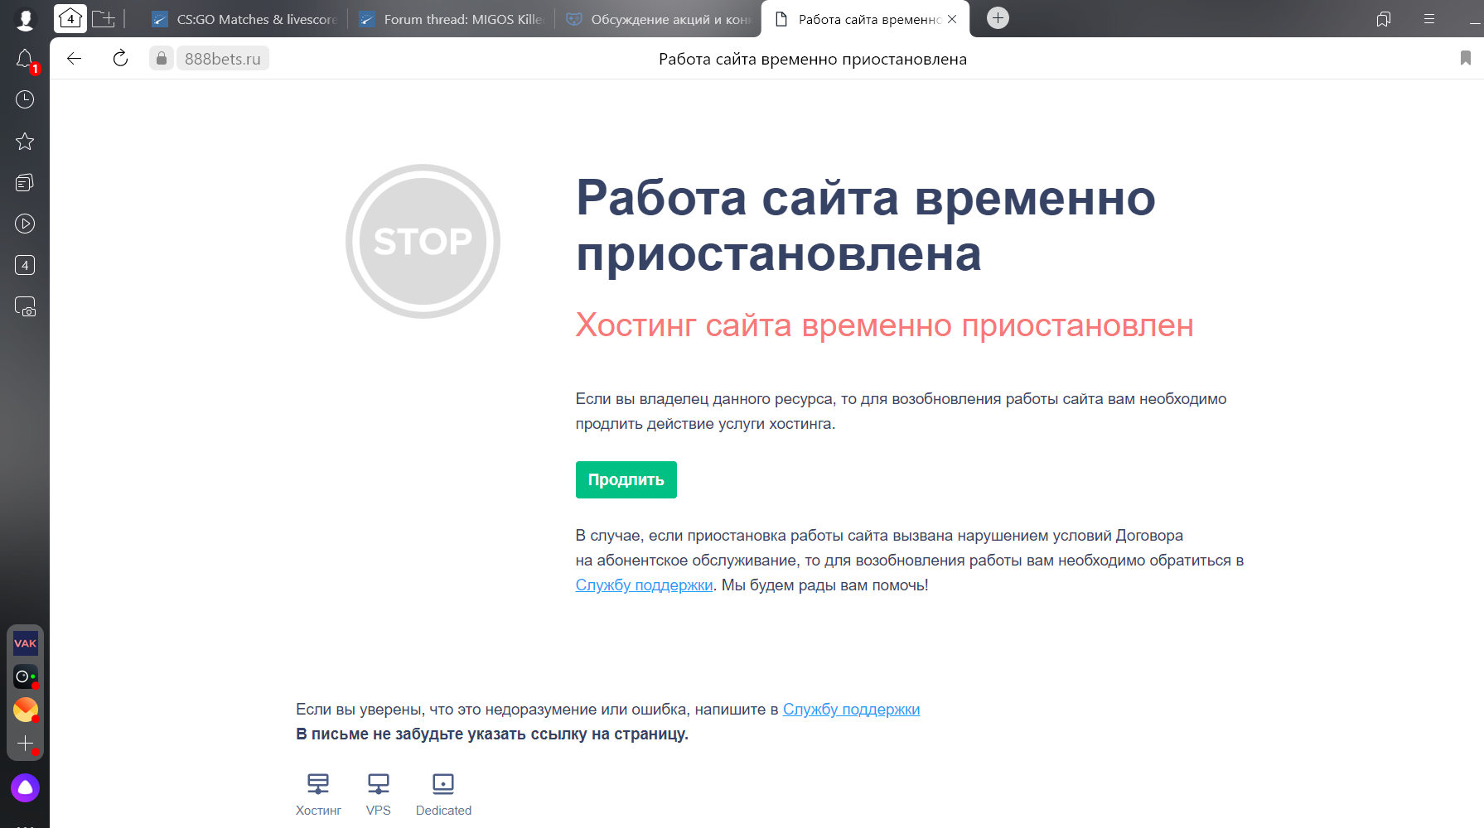
Task: Open tab counter showing 4 in sidebar
Action: pyautogui.click(x=25, y=265)
